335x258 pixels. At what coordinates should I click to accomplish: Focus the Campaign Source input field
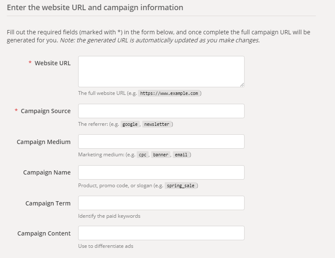point(161,111)
